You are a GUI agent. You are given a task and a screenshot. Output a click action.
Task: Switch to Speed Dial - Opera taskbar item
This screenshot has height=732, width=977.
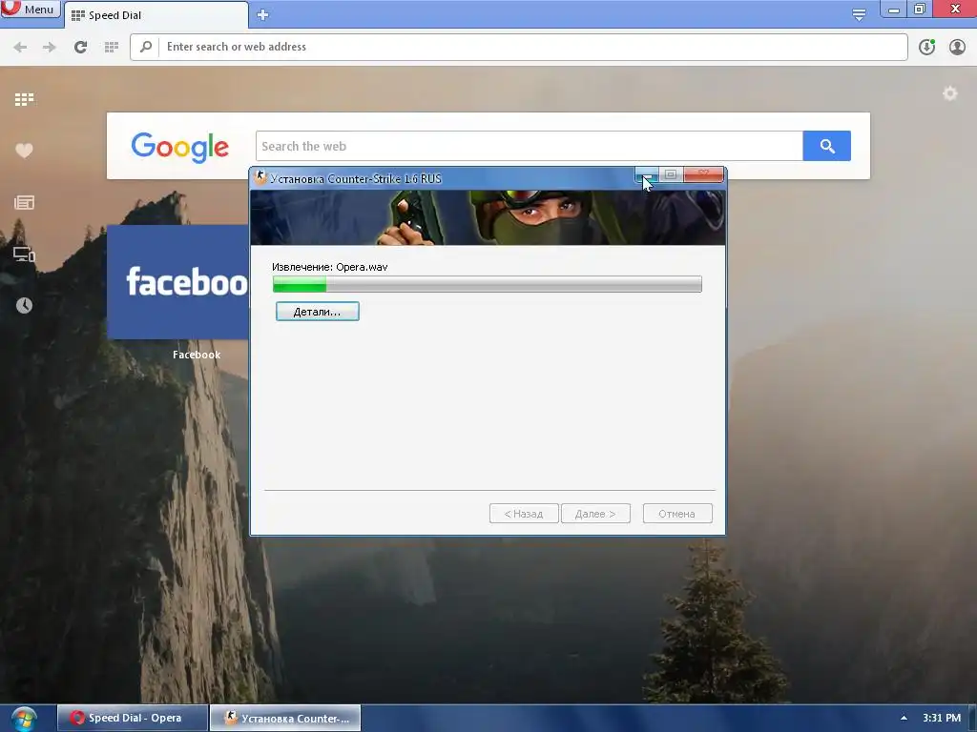click(x=133, y=718)
